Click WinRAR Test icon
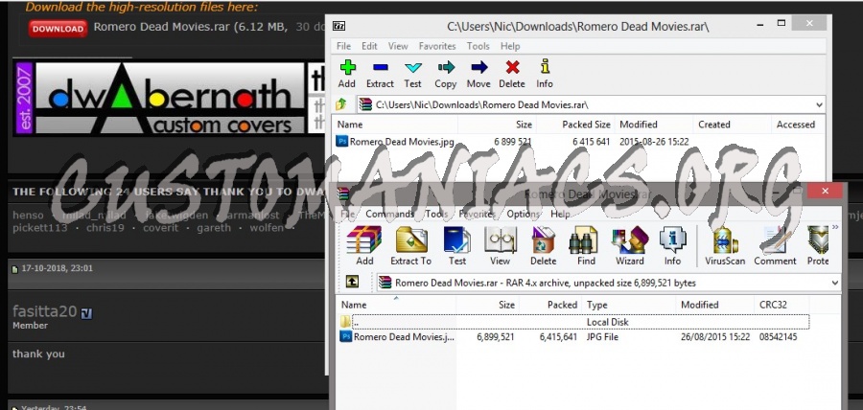Screen dimensions: 863x410 click(456, 240)
